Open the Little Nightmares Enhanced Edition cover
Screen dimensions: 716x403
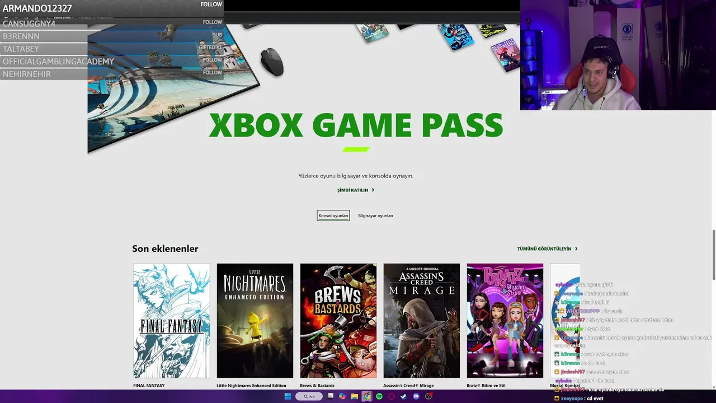(255, 321)
